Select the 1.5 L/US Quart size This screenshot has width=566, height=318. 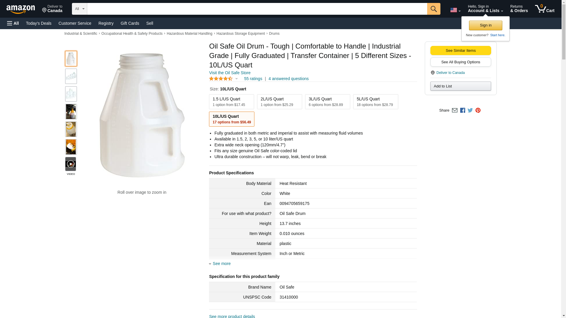coord(231,102)
